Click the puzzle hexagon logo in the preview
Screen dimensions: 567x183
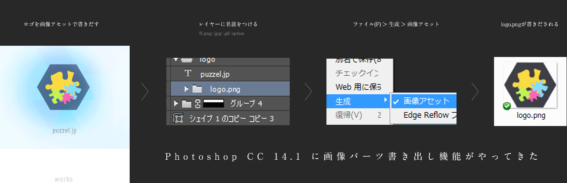tap(63, 87)
